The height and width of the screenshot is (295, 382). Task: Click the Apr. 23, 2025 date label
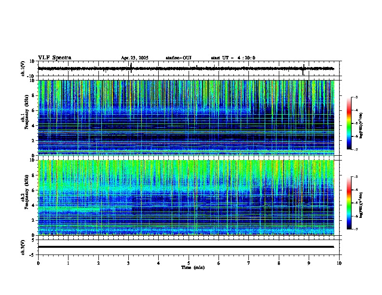[135, 58]
